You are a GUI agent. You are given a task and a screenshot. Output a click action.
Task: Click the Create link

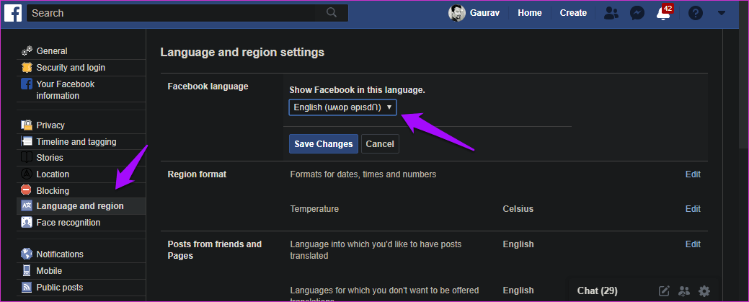[x=573, y=13]
